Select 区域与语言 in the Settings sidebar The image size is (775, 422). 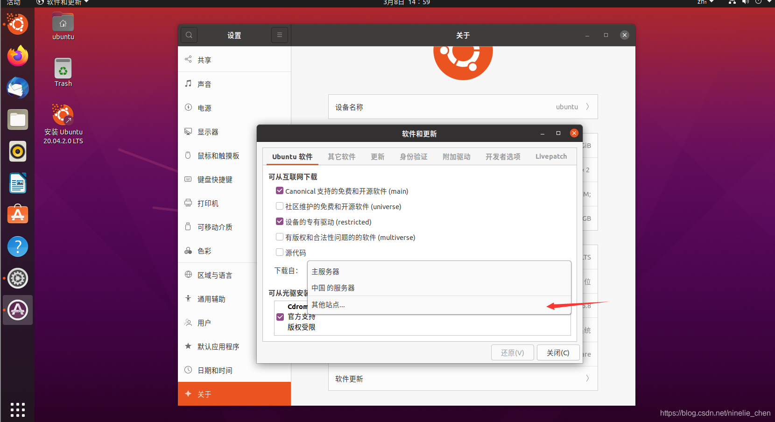pyautogui.click(x=217, y=275)
